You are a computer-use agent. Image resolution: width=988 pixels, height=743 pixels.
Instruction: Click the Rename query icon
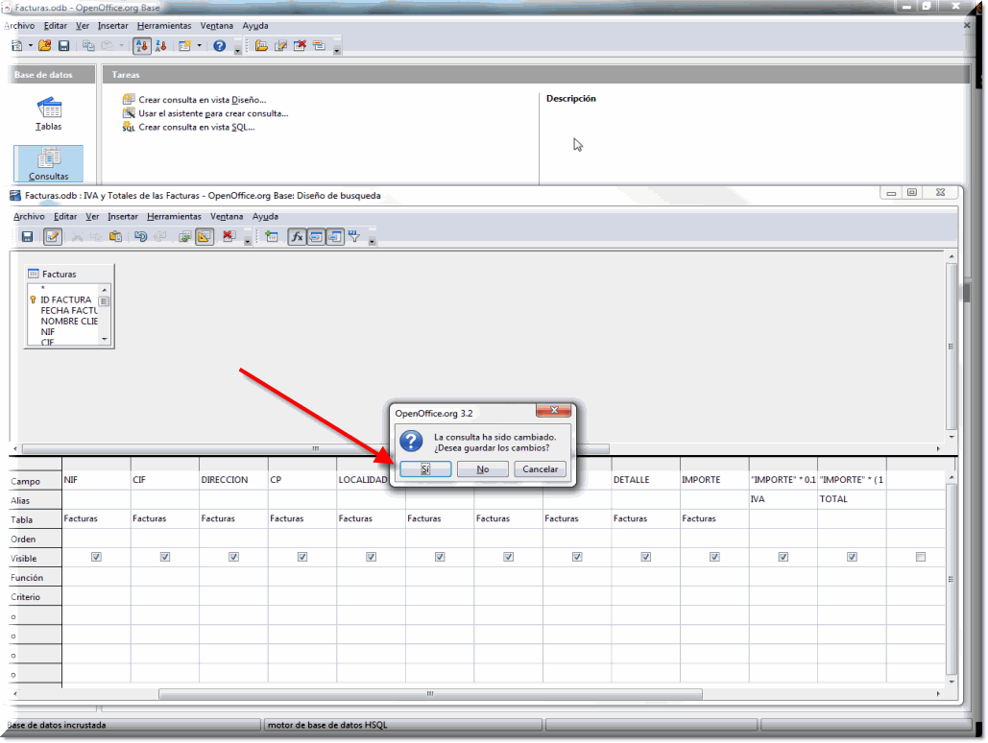pyautogui.click(x=319, y=45)
